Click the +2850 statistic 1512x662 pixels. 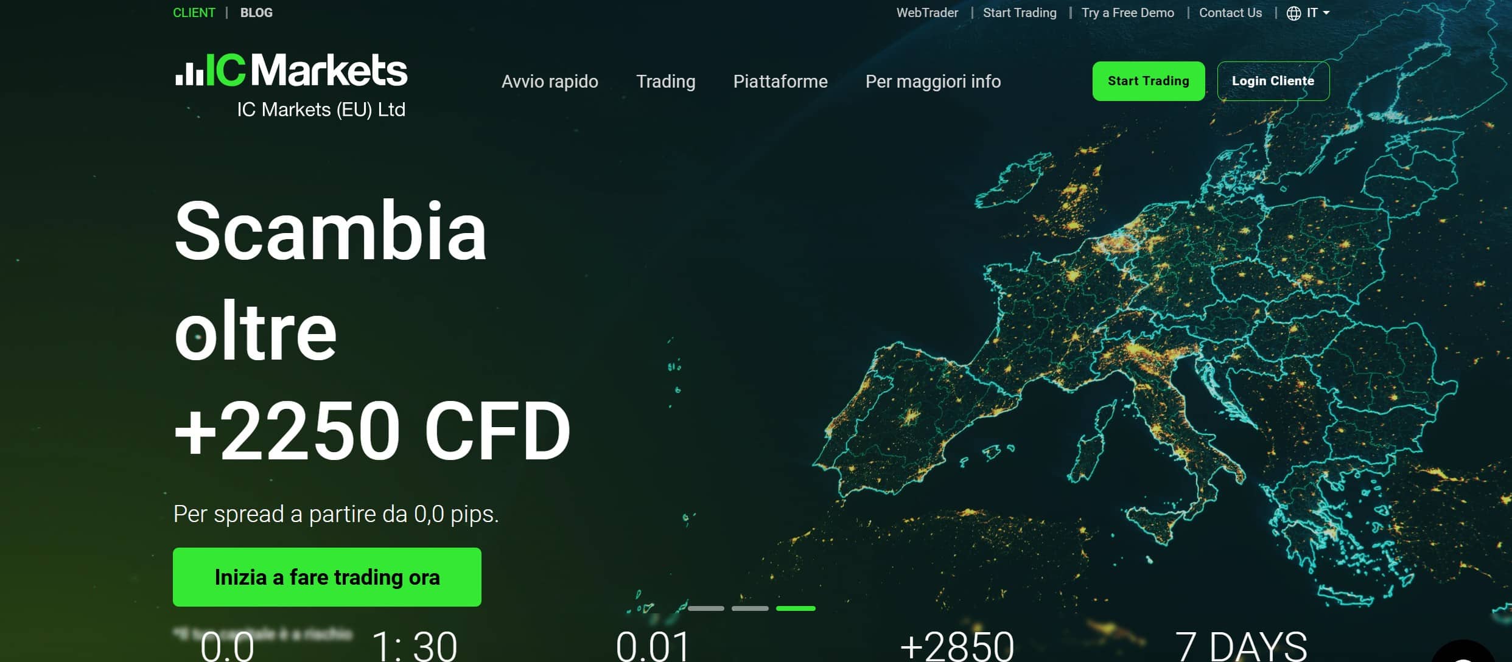click(x=956, y=646)
